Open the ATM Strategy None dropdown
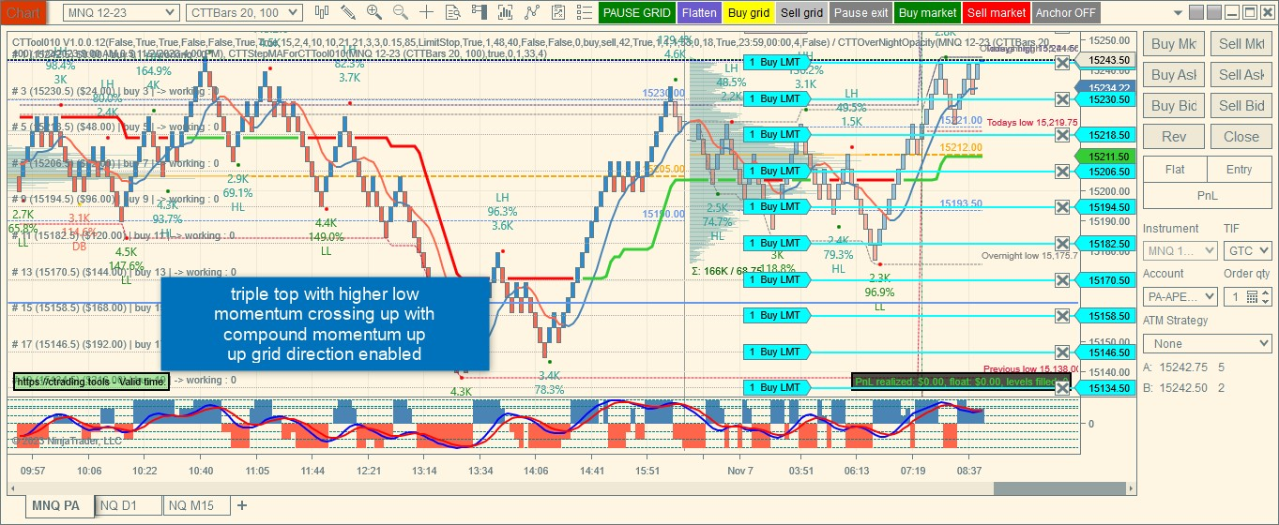Image resolution: width=1279 pixels, height=525 pixels. tap(1207, 344)
